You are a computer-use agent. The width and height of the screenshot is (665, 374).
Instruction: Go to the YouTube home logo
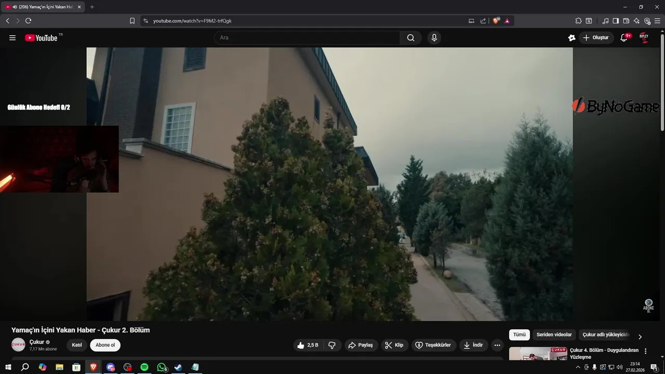tap(41, 38)
